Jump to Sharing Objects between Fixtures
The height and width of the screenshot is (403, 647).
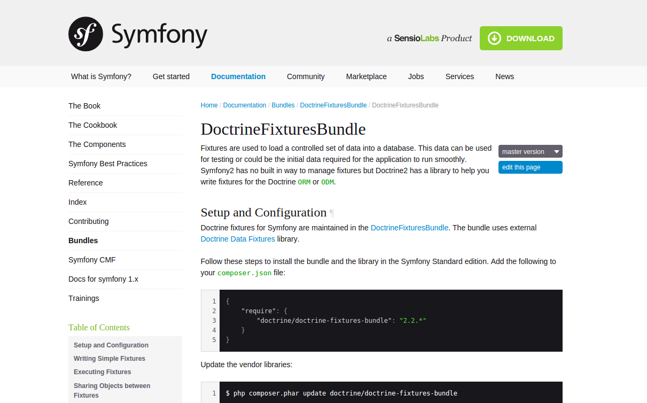[x=112, y=391]
